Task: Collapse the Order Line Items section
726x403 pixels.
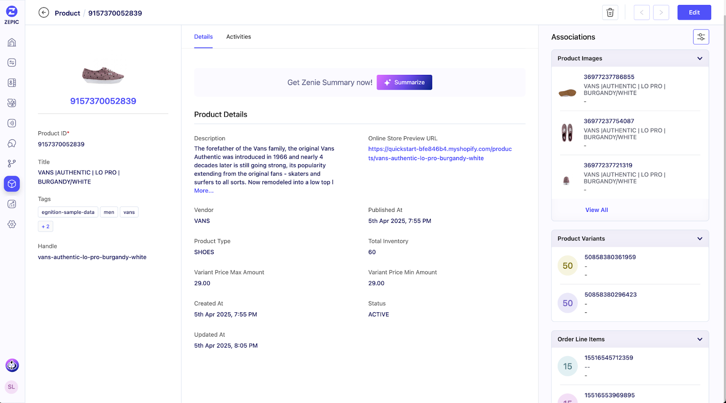Action: coord(700,339)
